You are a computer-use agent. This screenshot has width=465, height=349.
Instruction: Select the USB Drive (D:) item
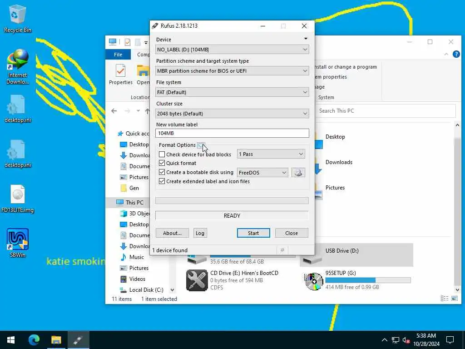(356, 255)
